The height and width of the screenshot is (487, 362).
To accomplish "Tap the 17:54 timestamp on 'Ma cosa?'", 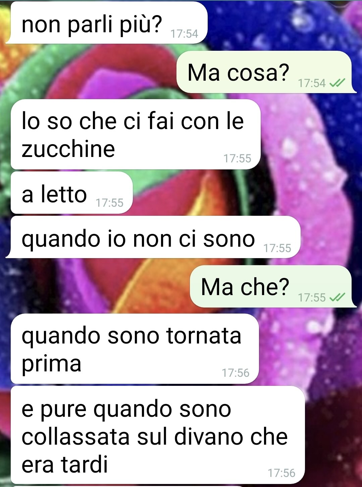I will [312, 83].
